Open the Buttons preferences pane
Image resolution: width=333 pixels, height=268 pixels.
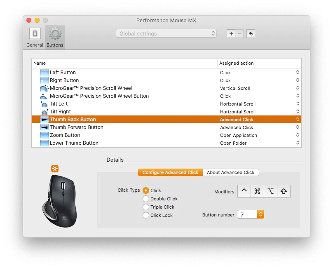(x=55, y=37)
